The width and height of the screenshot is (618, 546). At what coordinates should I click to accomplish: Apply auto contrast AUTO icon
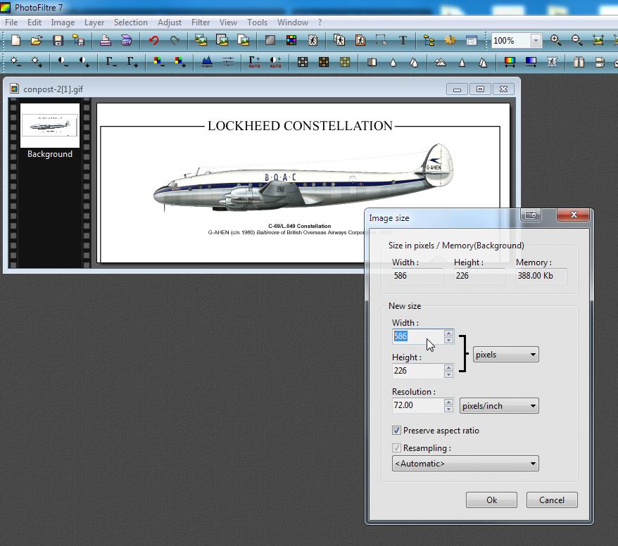coord(275,62)
